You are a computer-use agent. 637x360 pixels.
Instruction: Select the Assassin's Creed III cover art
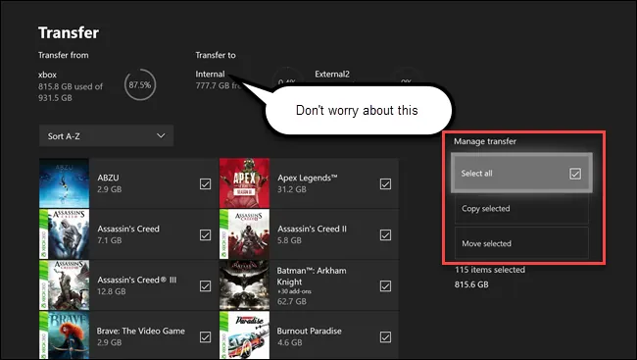[x=64, y=285]
